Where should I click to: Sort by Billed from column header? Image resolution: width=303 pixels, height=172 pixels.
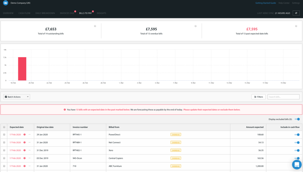coord(114,127)
